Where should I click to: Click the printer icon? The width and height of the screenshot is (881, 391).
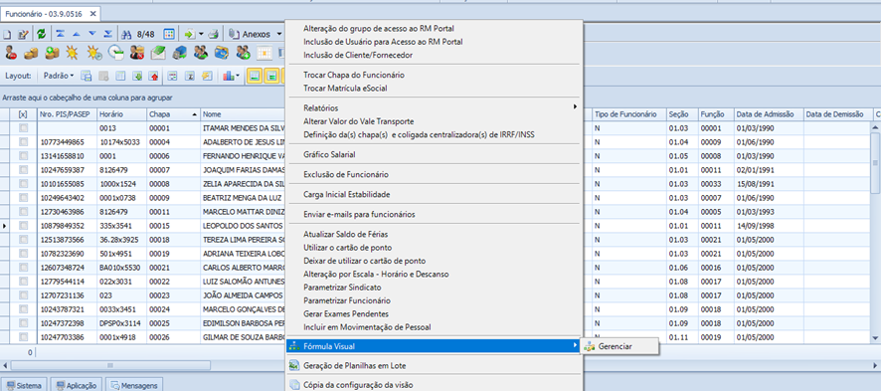(x=214, y=34)
